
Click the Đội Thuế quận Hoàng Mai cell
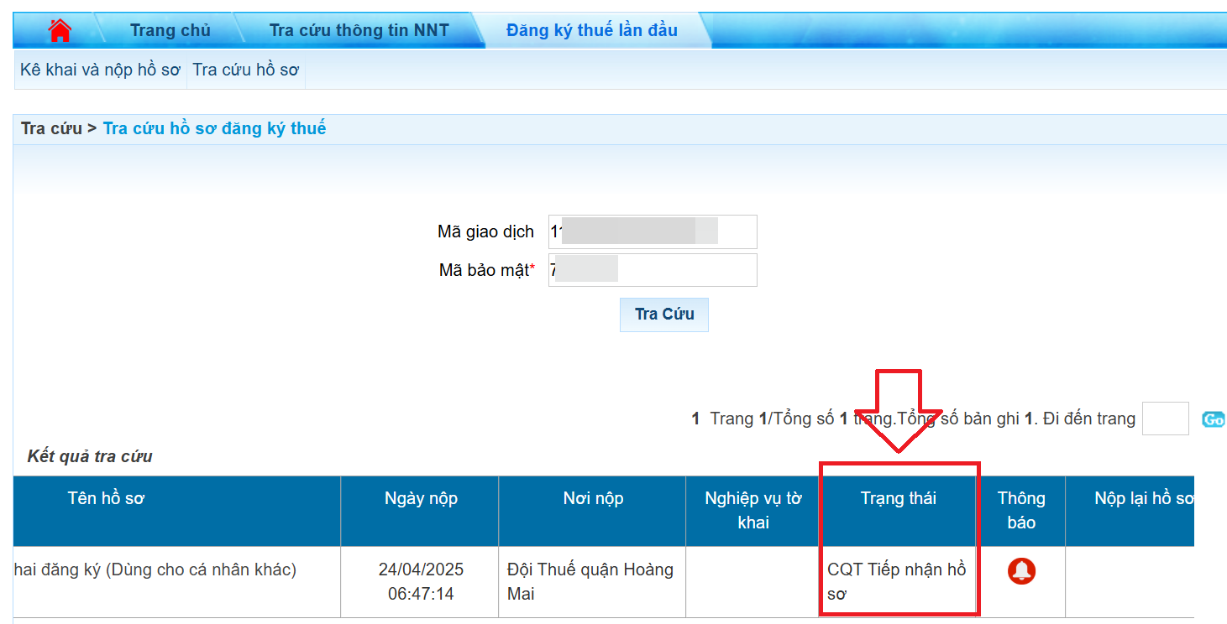(x=590, y=582)
